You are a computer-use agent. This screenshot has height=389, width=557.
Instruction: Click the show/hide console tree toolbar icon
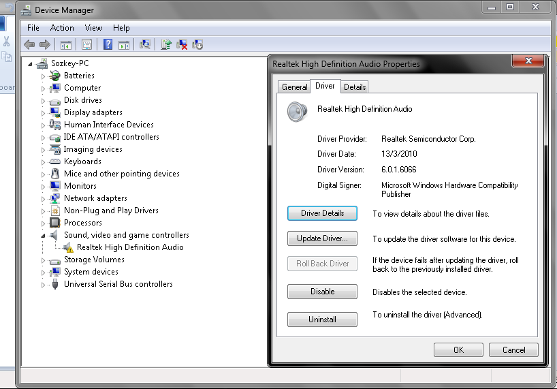pyautogui.click(x=66, y=45)
